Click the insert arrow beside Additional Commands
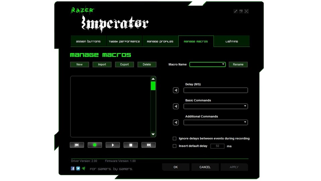Image resolution: width=321 pixels, height=181 pixels. tap(176, 123)
